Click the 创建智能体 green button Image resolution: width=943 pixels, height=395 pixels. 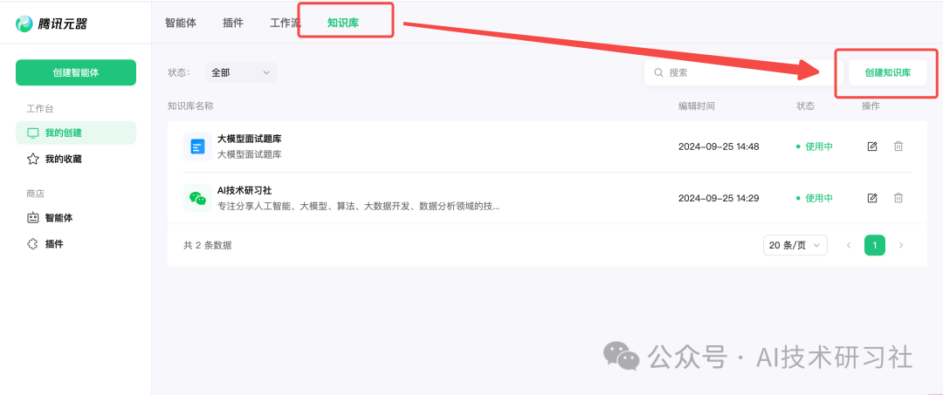pyautogui.click(x=76, y=72)
